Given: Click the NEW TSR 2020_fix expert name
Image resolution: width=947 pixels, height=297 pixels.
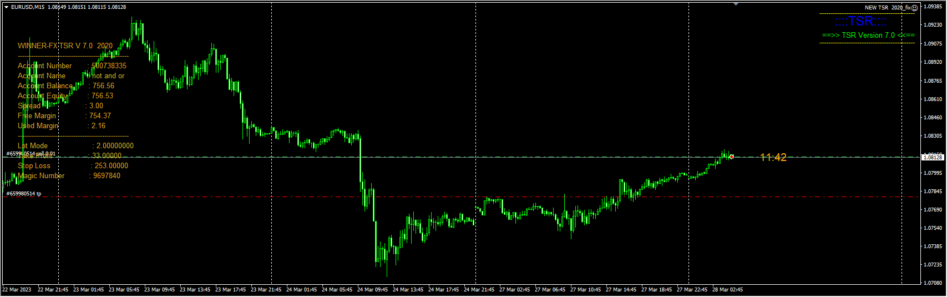Looking at the screenshot, I should (888, 8).
